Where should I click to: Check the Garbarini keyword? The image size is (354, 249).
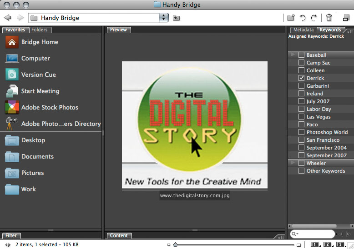301,86
